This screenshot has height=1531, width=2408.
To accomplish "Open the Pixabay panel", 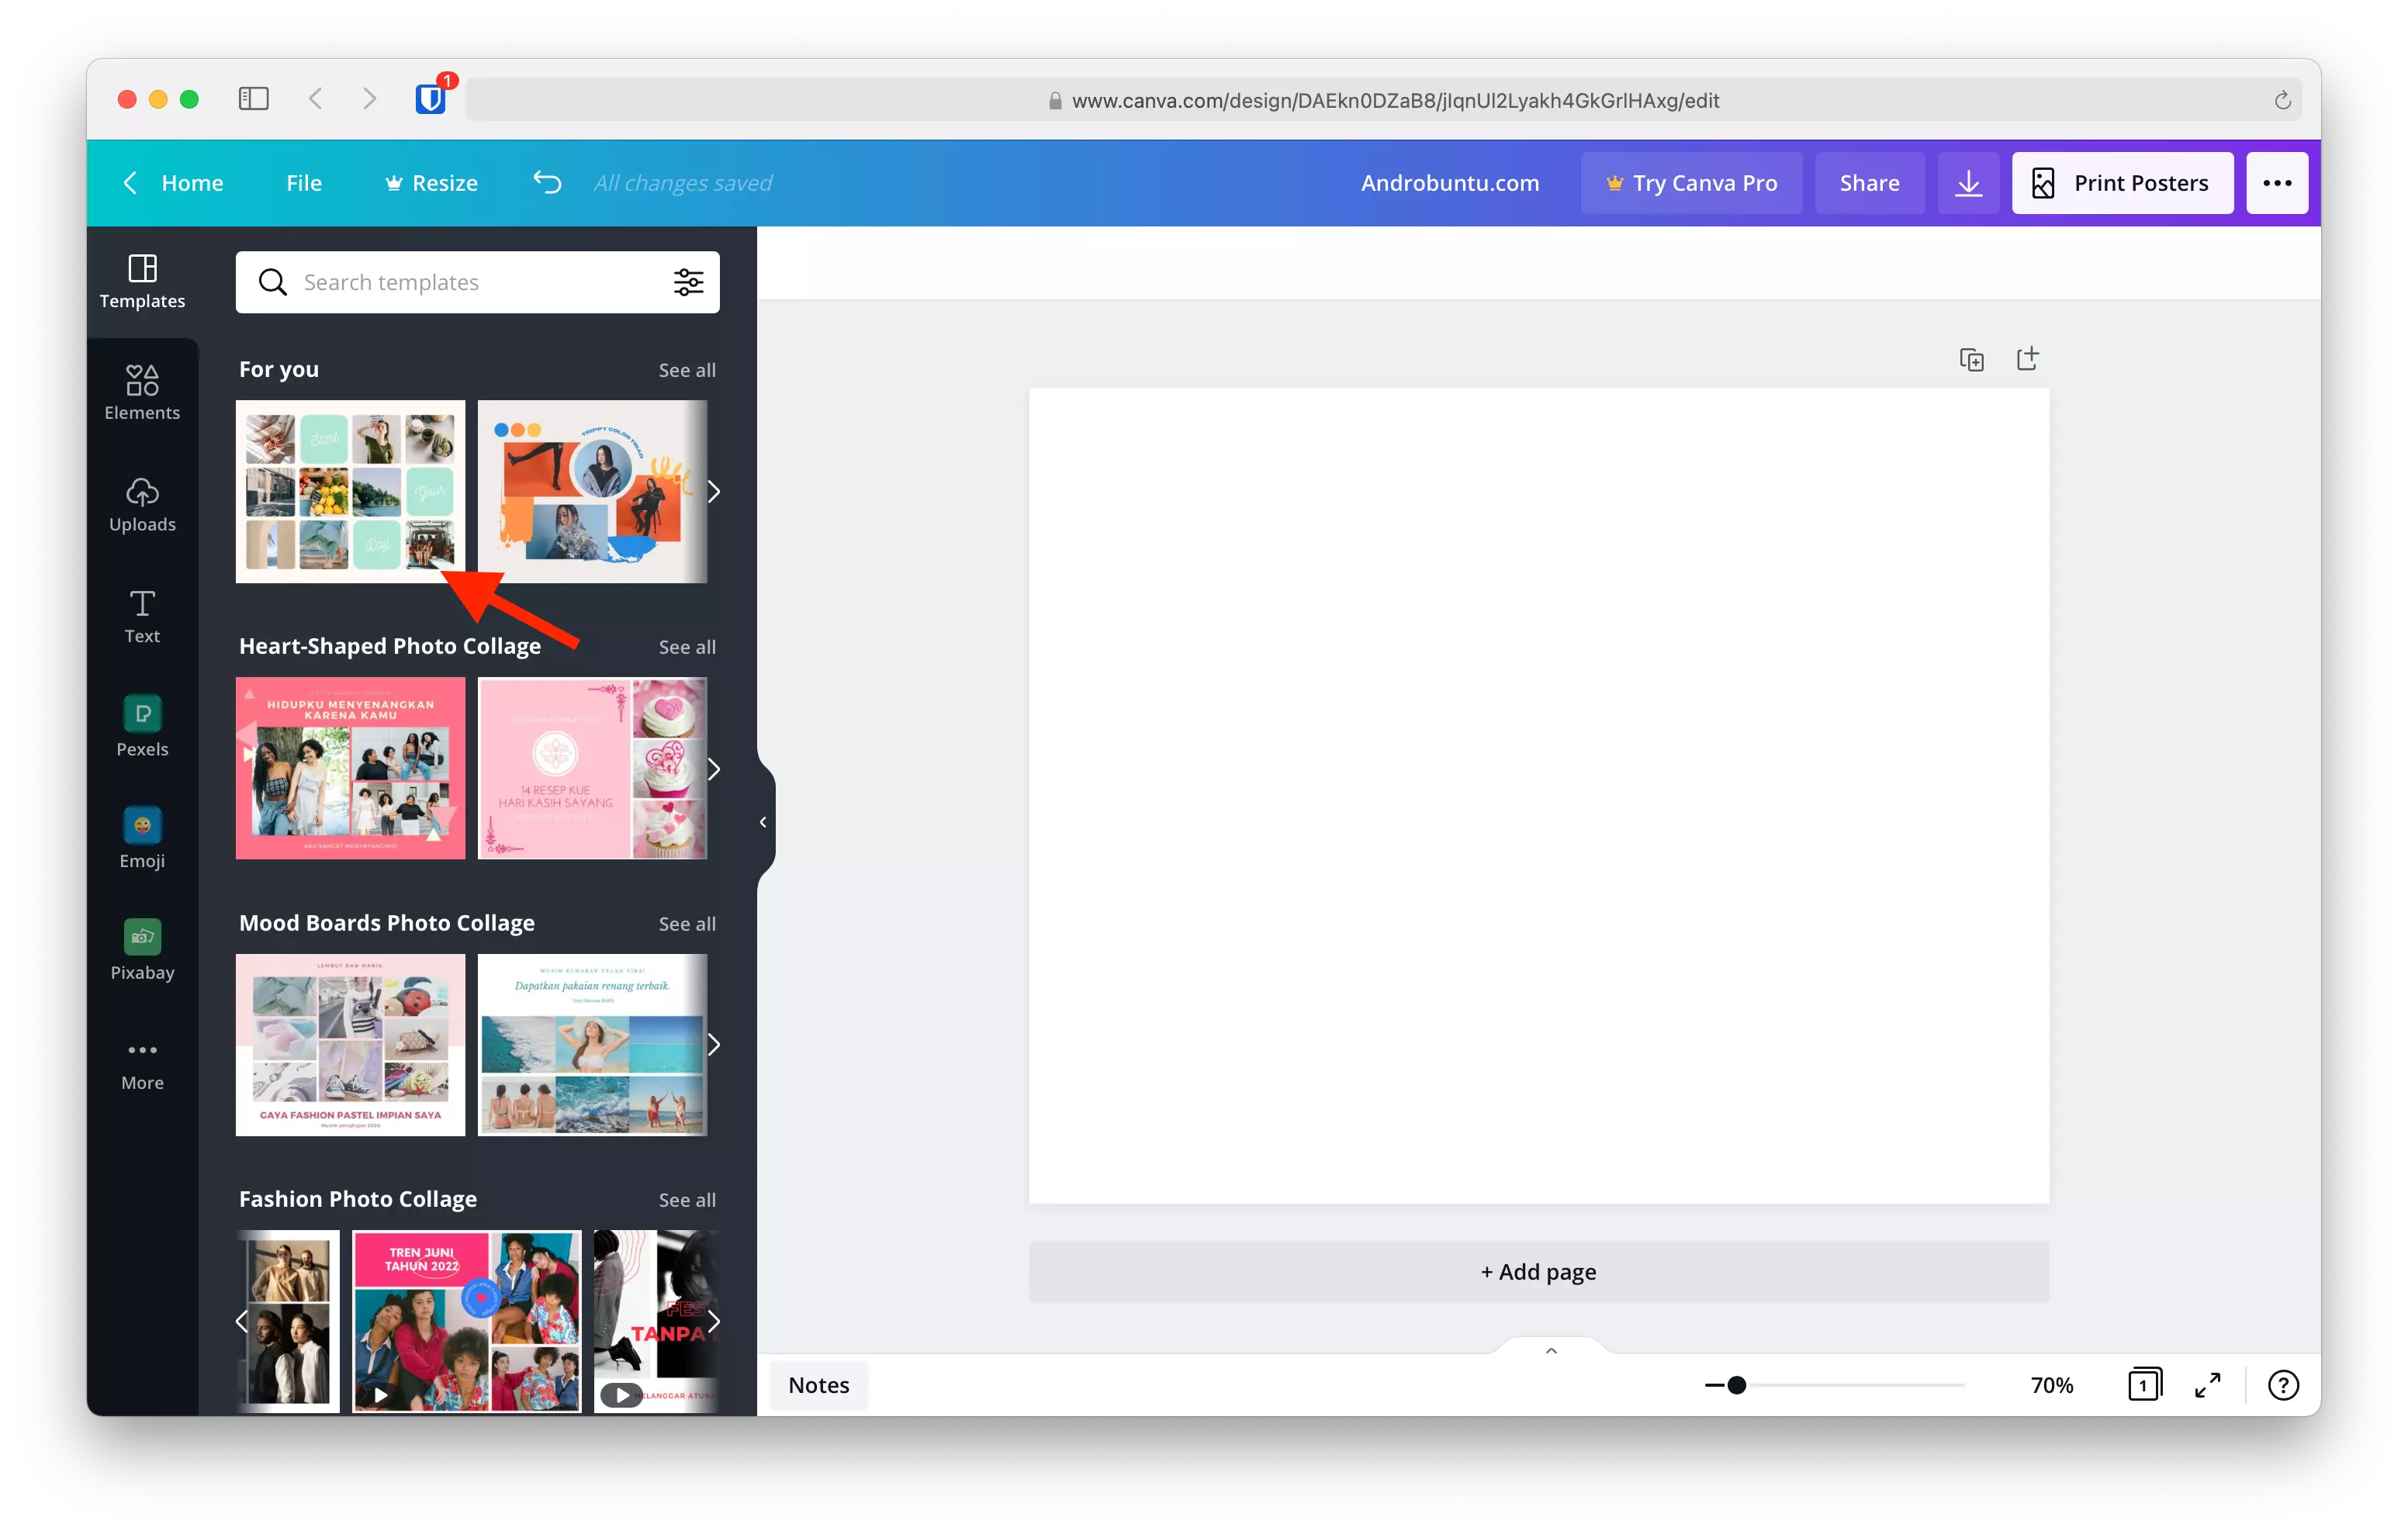I will pyautogui.click(x=141, y=950).
